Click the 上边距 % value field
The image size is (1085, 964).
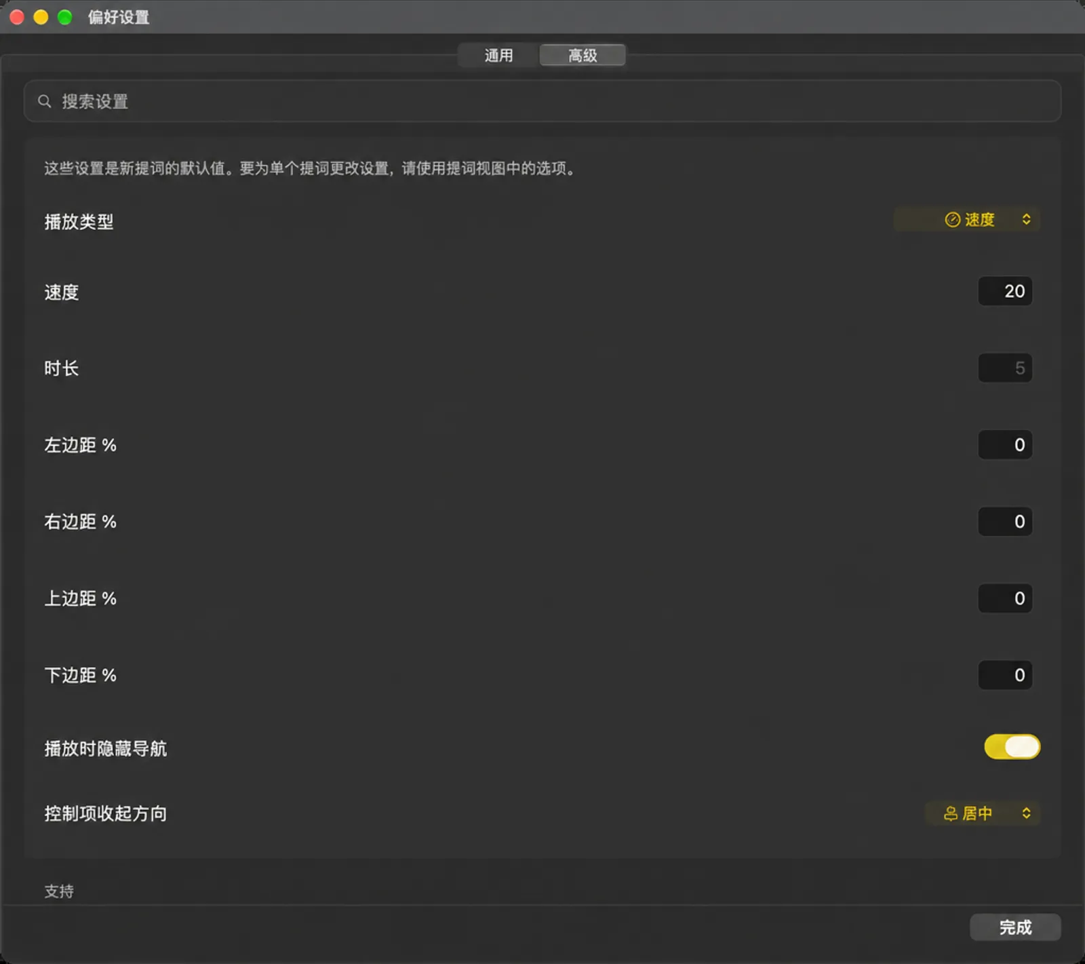[1005, 598]
